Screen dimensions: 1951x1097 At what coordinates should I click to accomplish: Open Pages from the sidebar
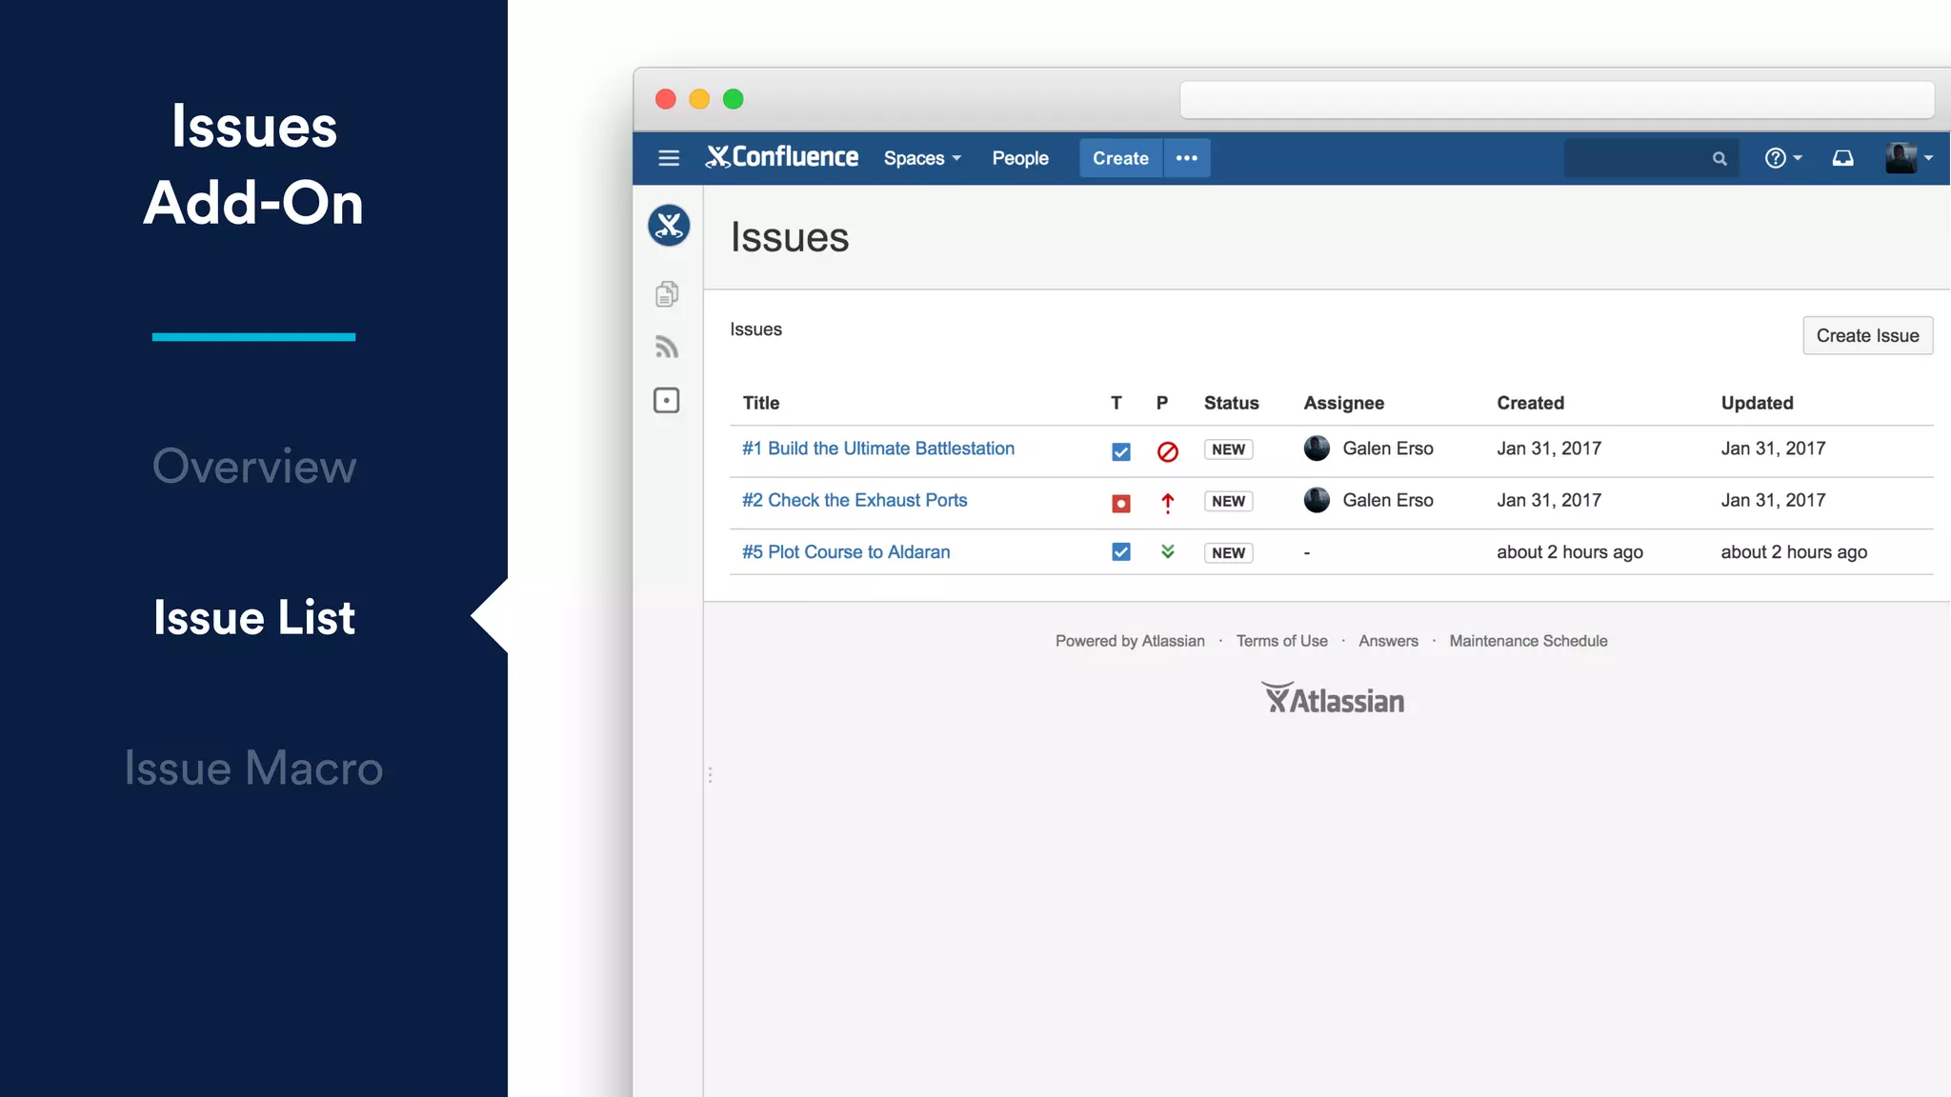667,293
